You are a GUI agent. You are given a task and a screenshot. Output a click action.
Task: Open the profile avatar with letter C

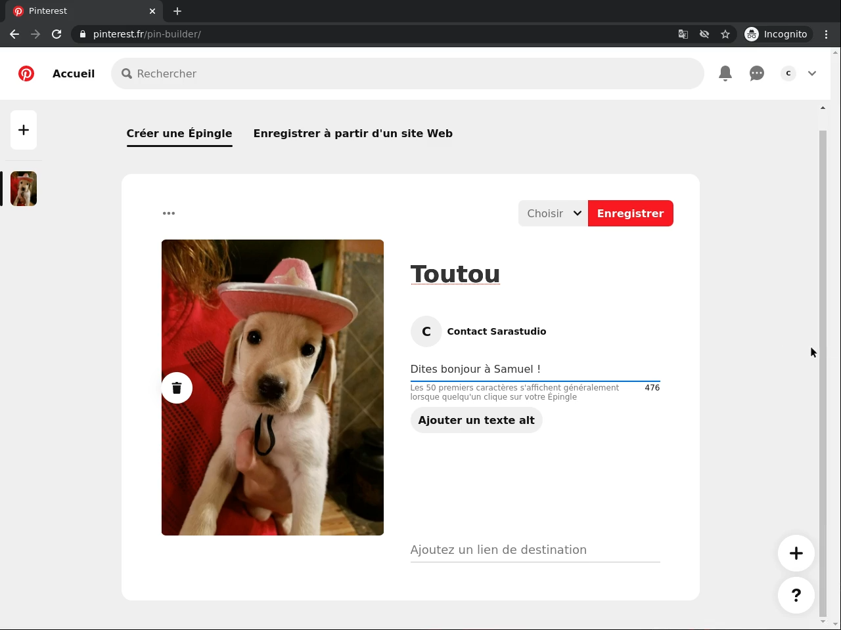[788, 73]
